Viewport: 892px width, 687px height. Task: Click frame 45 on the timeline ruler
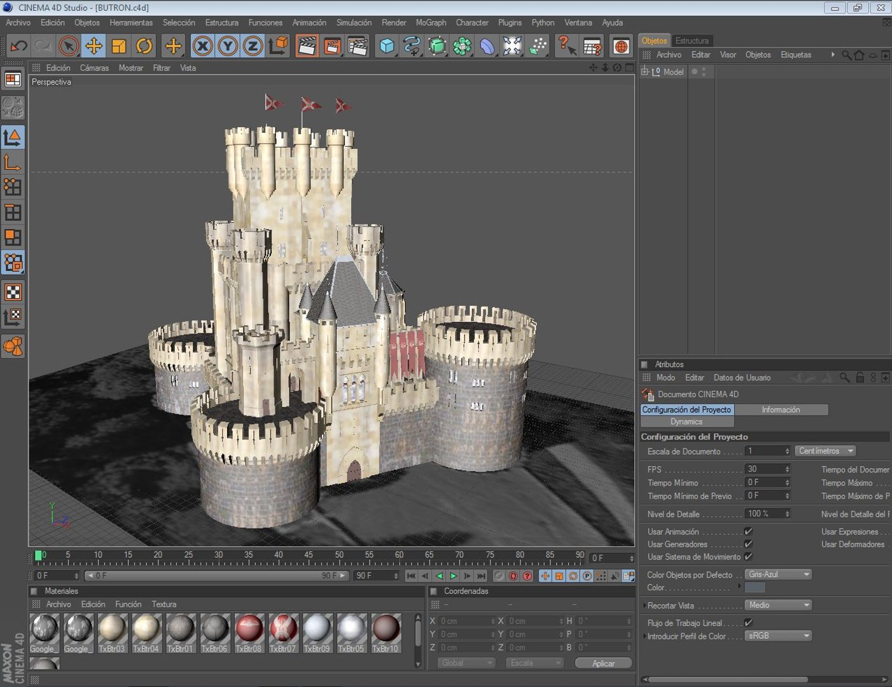pos(309,557)
